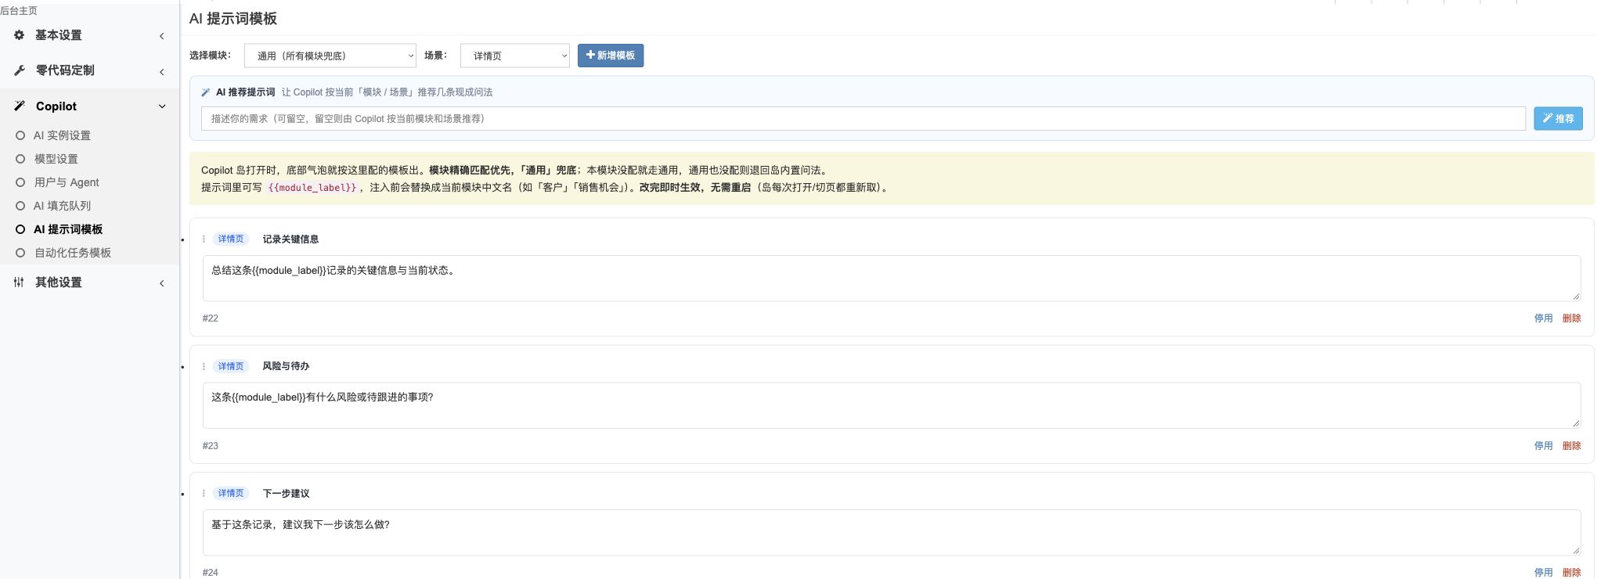Focus the 描述你的需求 input field
The height and width of the screenshot is (579, 1597).
tap(863, 119)
